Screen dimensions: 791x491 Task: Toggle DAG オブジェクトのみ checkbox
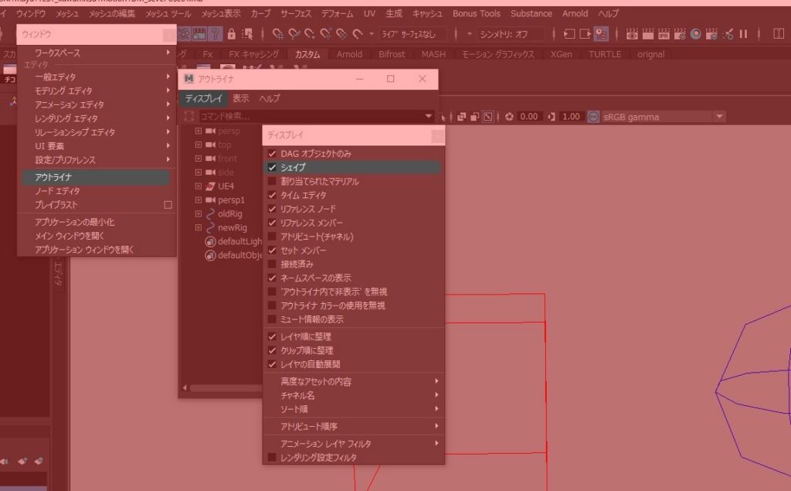coord(272,154)
